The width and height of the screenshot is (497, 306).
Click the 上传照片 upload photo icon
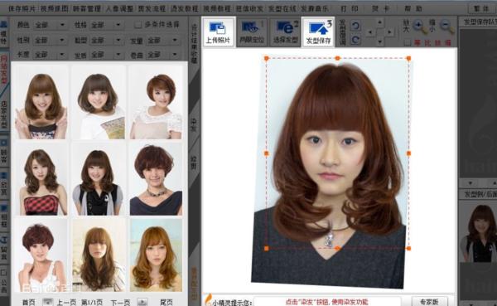tap(218, 32)
